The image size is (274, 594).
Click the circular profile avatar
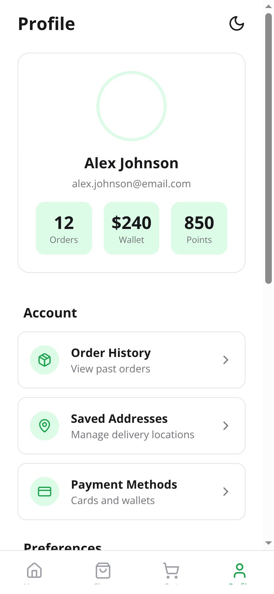click(132, 106)
